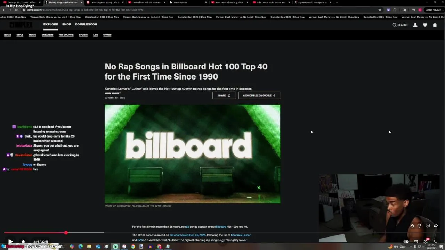The image size is (445, 250).
Task: Open browser extensions puzzle icon
Action: pos(395,10)
